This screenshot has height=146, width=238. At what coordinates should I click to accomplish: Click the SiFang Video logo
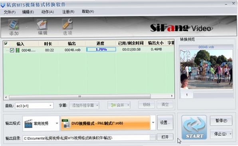pos(181,28)
